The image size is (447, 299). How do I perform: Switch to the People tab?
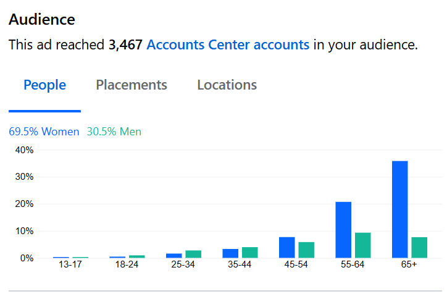click(44, 85)
